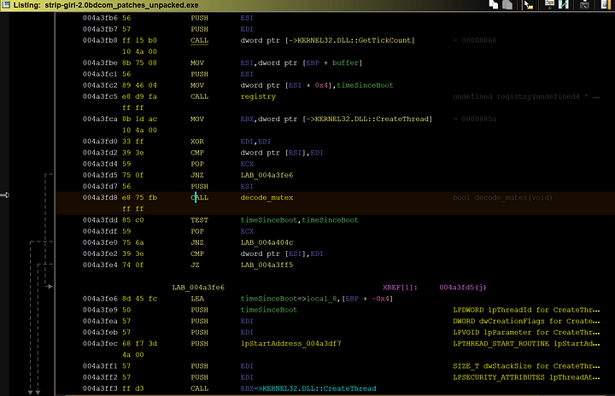
Task: Click the LPSECURITY_ATTRIBUTES comment
Action: (526, 377)
